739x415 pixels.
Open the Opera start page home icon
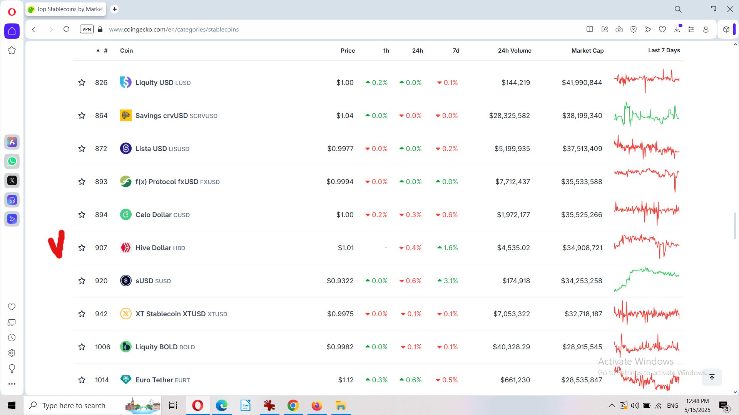(12, 31)
